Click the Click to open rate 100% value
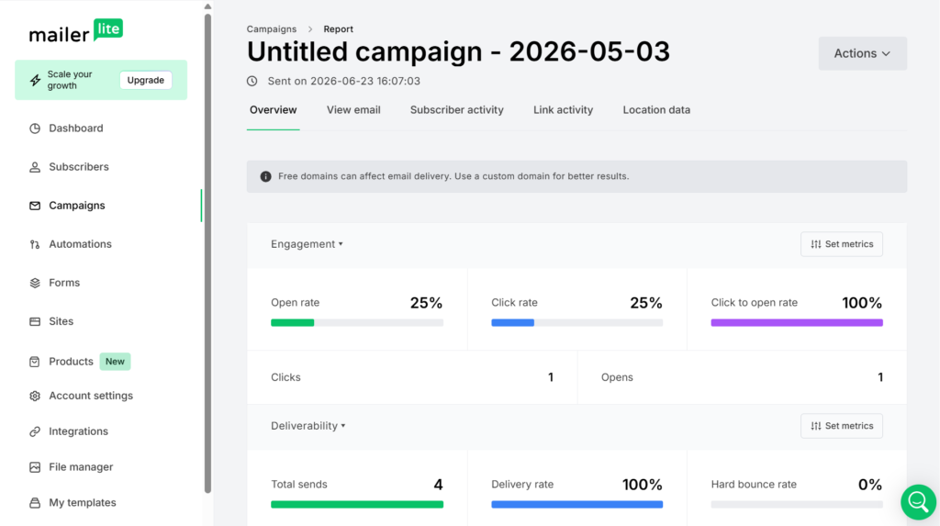This screenshot has width=940, height=526. click(x=862, y=303)
